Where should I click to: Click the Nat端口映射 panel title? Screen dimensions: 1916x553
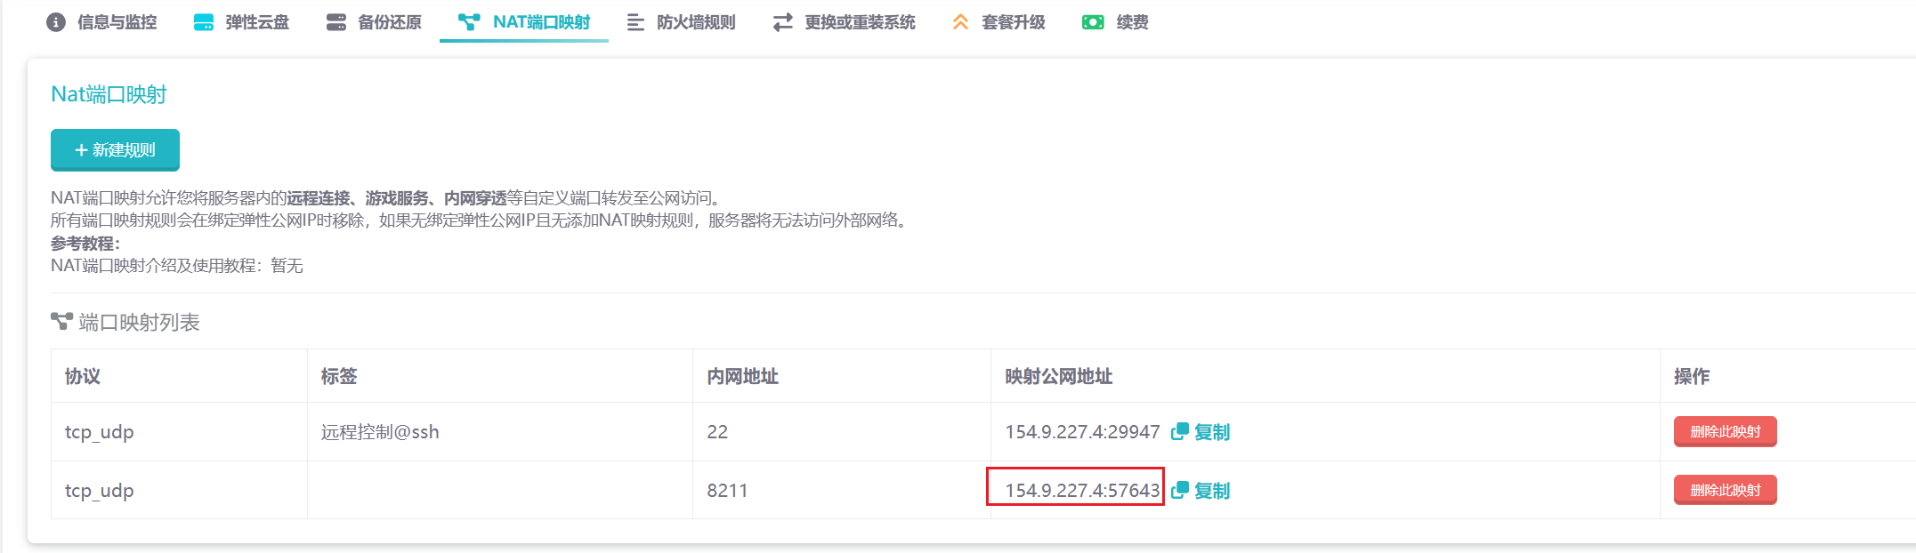coord(109,94)
